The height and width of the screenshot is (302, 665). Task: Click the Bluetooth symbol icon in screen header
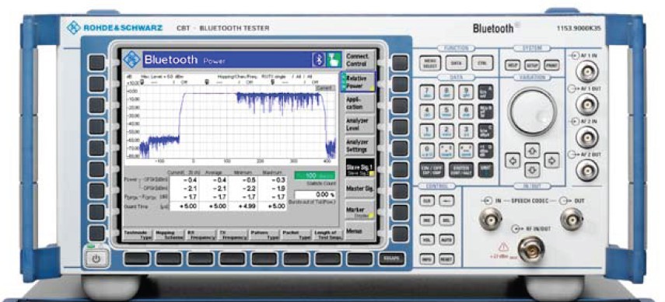coord(319,59)
